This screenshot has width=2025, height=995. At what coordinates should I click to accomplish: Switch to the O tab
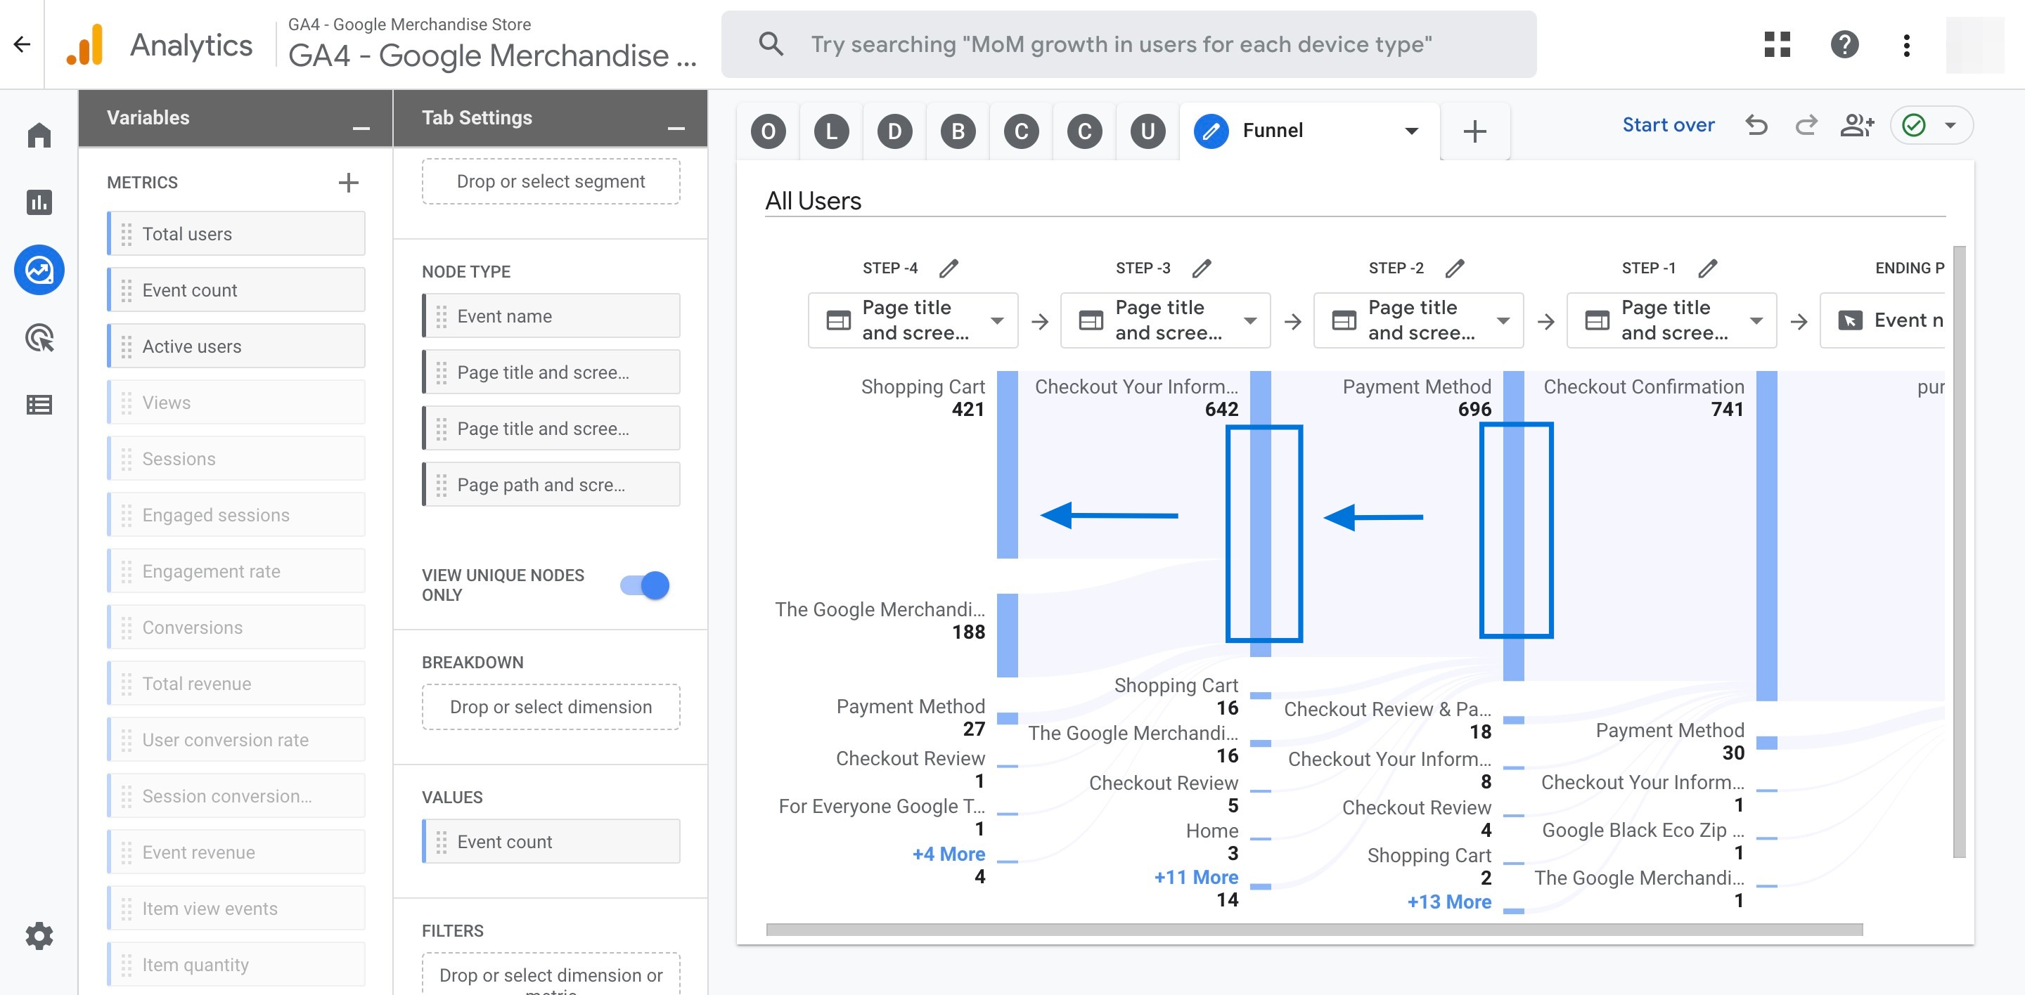pyautogui.click(x=768, y=131)
